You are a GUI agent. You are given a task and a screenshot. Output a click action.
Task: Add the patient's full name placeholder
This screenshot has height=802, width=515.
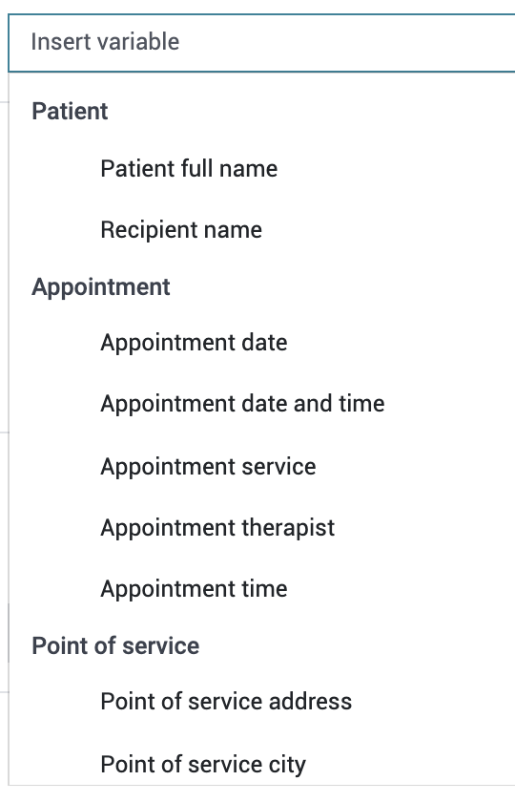coord(261,168)
